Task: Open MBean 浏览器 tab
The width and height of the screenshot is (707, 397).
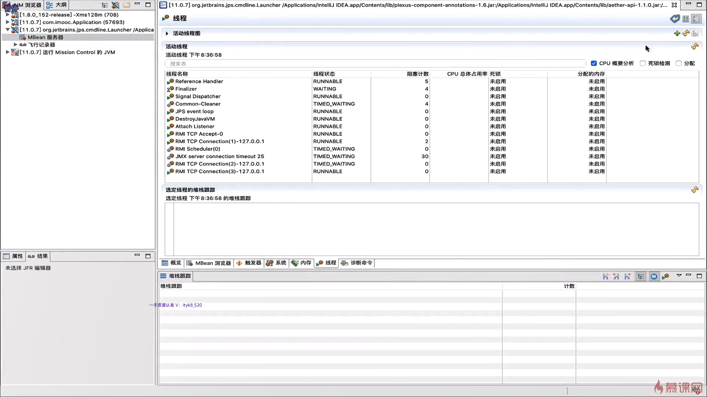Action: [209, 263]
